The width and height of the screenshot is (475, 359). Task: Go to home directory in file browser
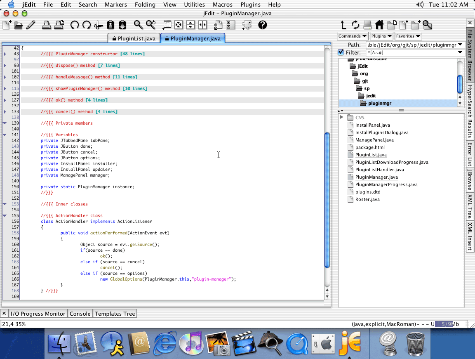(379, 25)
